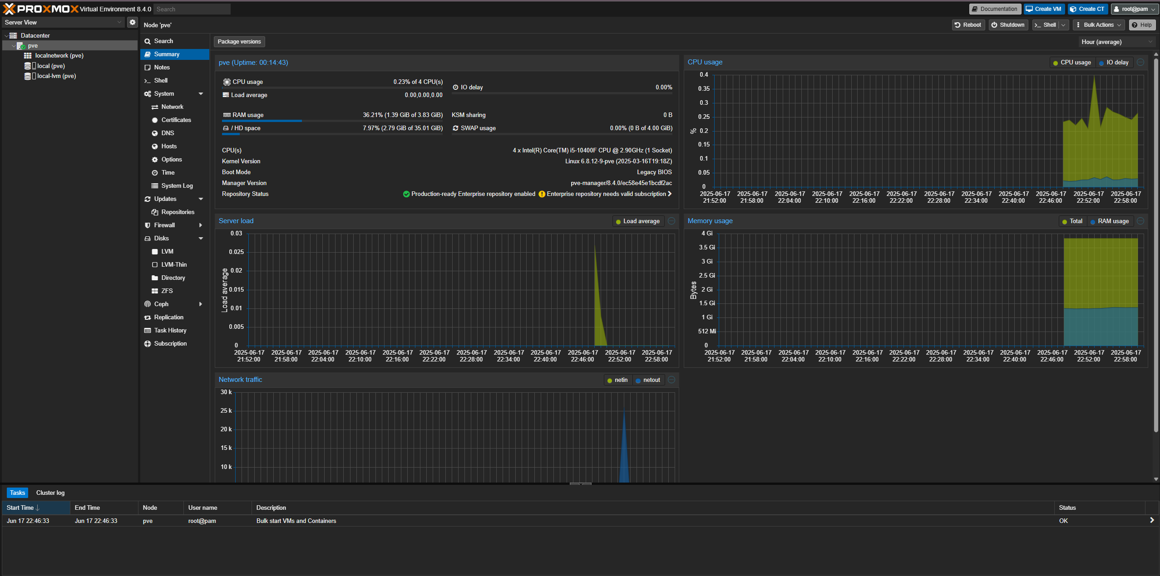Click the System Log list icon

[155, 186]
